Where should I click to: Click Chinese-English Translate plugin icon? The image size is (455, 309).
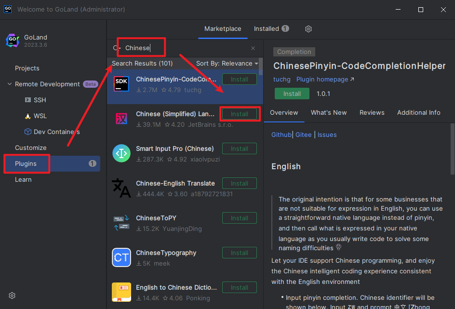(121, 188)
